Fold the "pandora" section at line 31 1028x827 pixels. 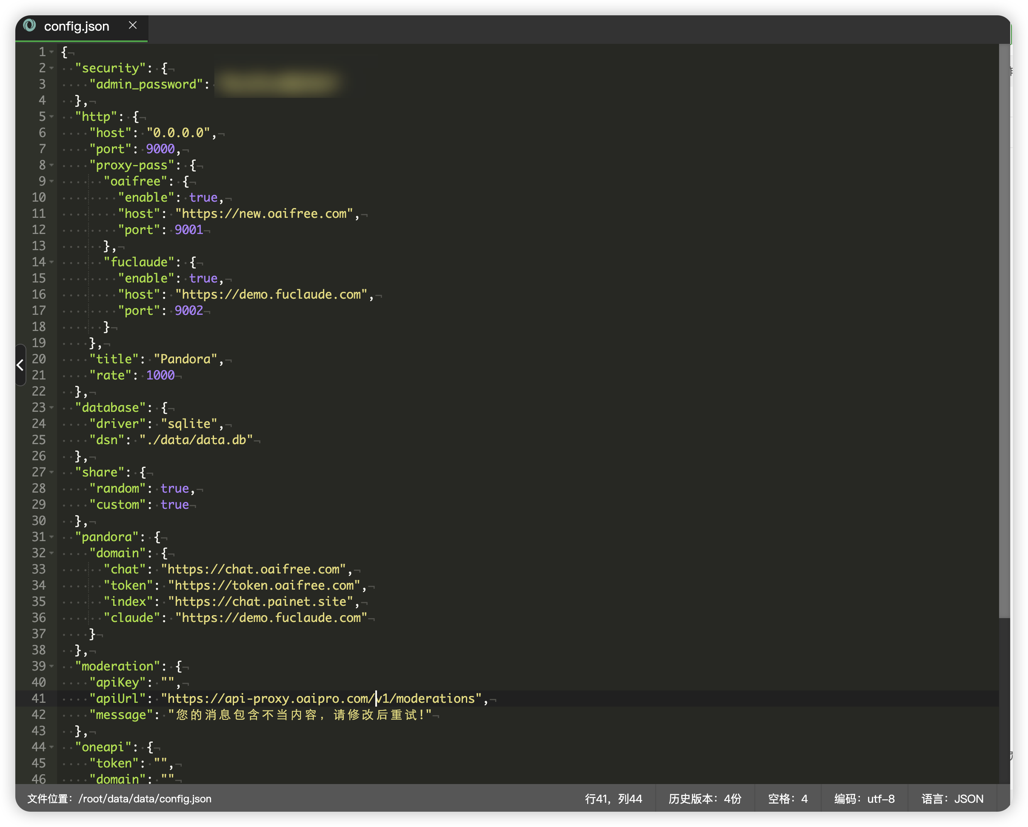point(51,537)
